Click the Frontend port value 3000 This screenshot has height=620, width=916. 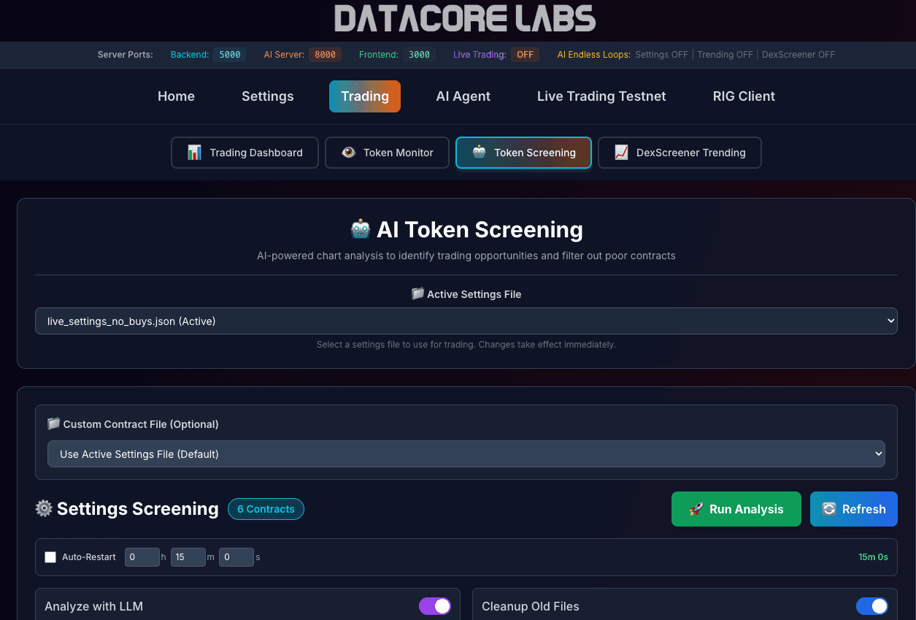coord(419,54)
